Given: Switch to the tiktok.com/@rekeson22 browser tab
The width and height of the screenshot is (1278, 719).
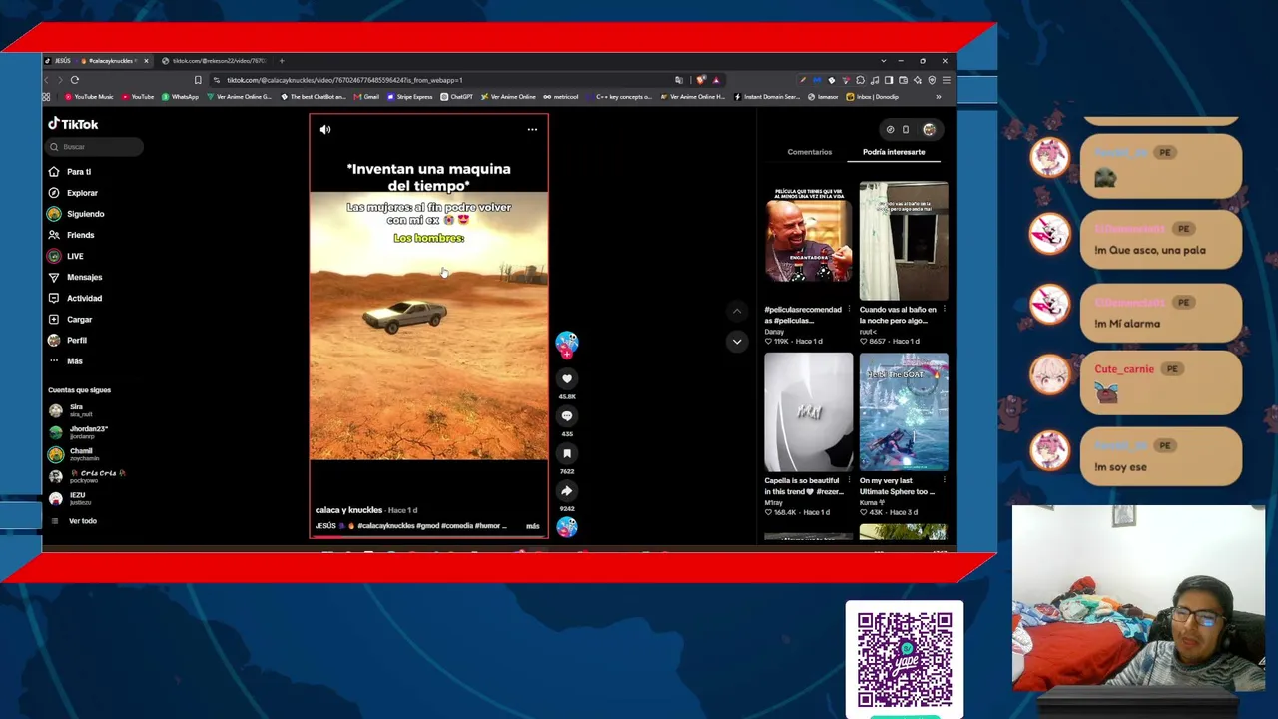Looking at the screenshot, I should [215, 61].
